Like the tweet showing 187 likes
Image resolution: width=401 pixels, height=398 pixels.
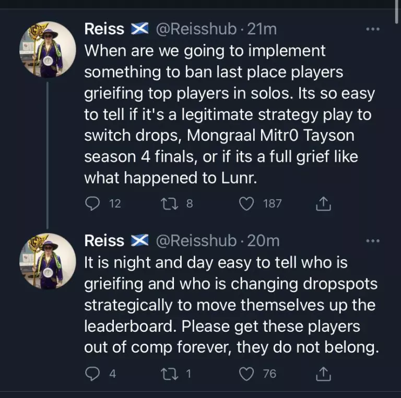click(x=246, y=203)
